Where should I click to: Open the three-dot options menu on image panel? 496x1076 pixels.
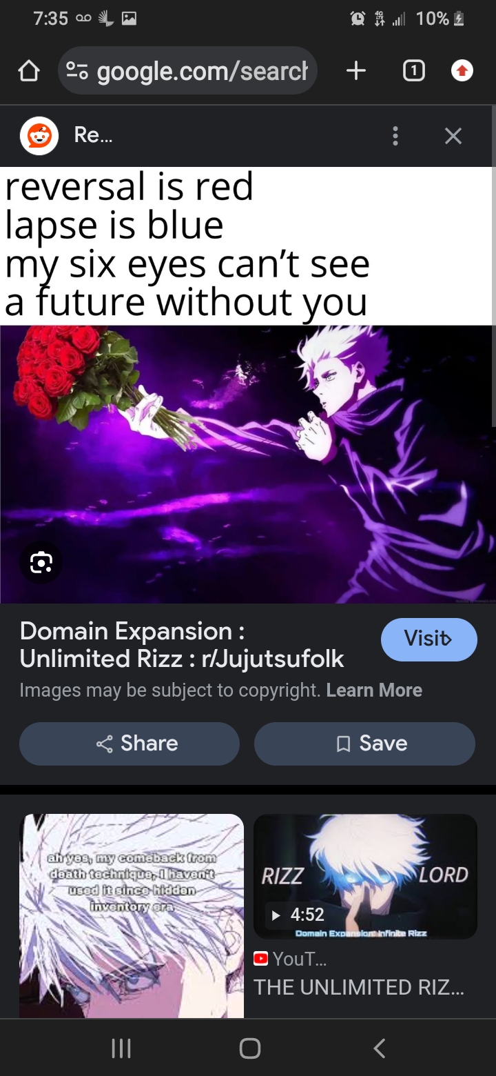395,136
